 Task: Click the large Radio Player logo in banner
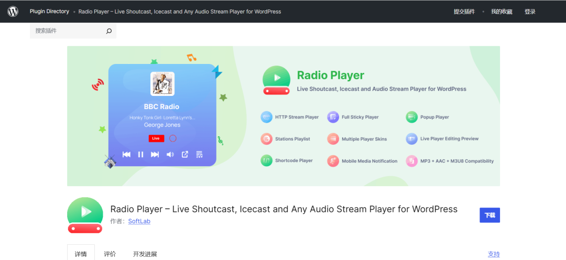[x=277, y=80]
